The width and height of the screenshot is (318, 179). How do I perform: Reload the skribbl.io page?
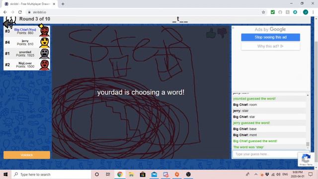(x=20, y=12)
